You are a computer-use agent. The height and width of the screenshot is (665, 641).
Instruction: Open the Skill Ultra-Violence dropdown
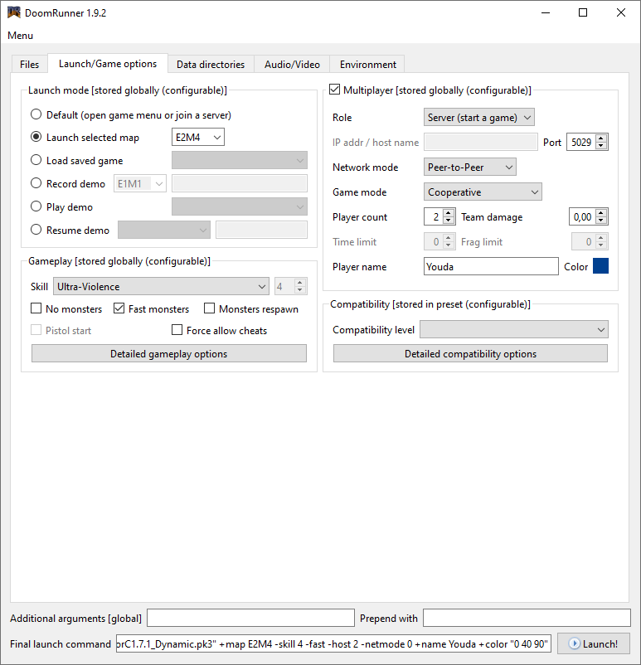(x=161, y=286)
